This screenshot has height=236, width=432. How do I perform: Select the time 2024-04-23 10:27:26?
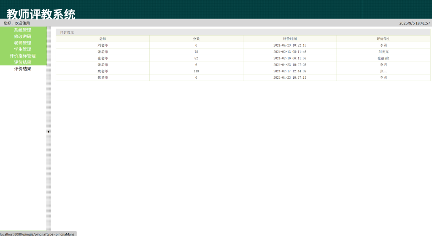[290, 65]
